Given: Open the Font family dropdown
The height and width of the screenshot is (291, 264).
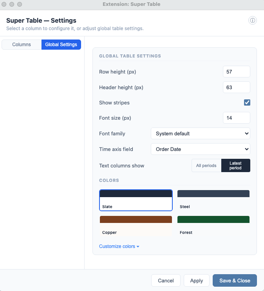Looking at the screenshot, I should coord(201,133).
